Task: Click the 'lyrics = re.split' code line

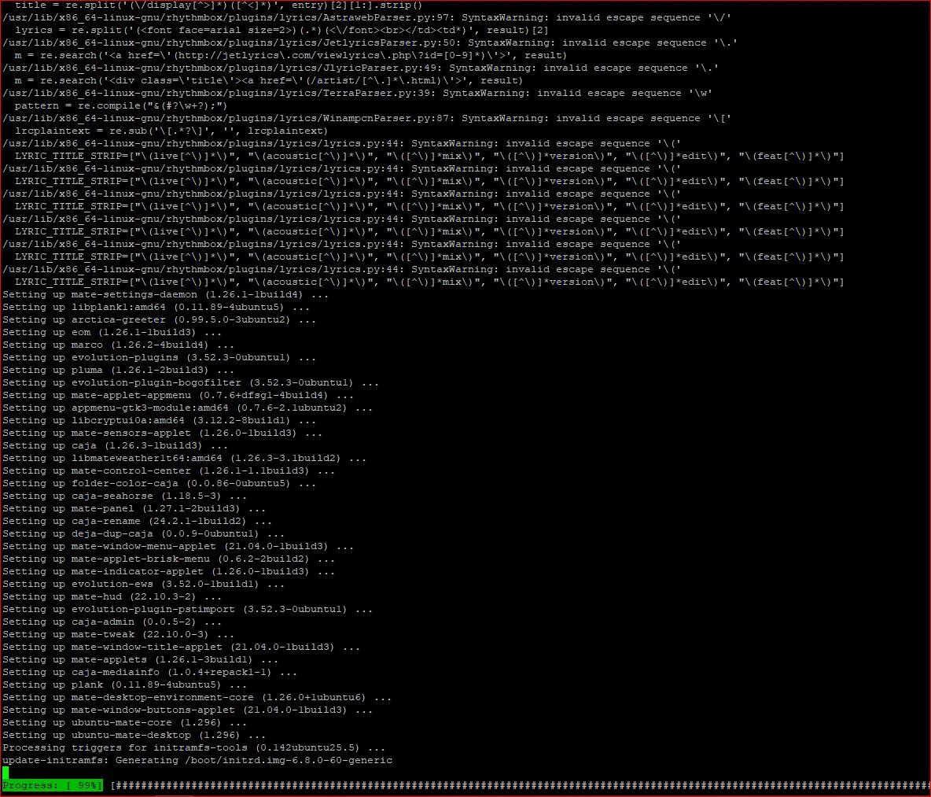Action: pyautogui.click(x=282, y=30)
